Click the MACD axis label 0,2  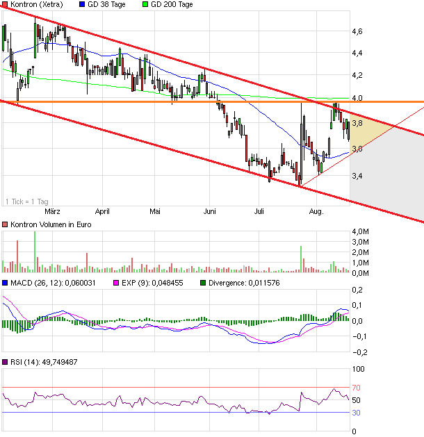point(357,290)
